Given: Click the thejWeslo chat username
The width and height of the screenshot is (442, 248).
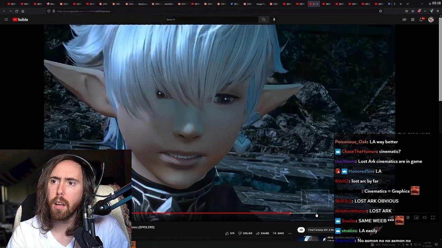Looking at the screenshot, I should click(x=345, y=161).
